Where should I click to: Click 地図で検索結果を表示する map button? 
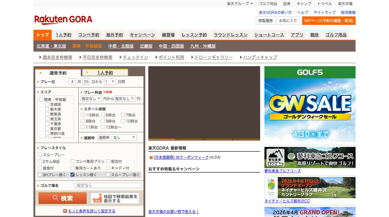[x=115, y=198]
